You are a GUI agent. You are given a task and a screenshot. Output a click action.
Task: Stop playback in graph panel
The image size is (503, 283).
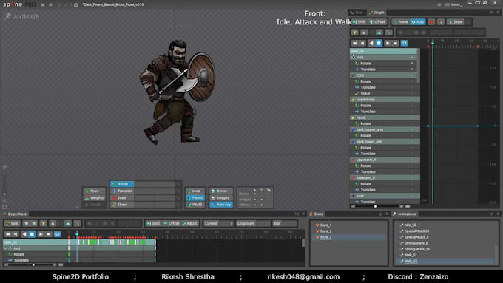(x=379, y=43)
